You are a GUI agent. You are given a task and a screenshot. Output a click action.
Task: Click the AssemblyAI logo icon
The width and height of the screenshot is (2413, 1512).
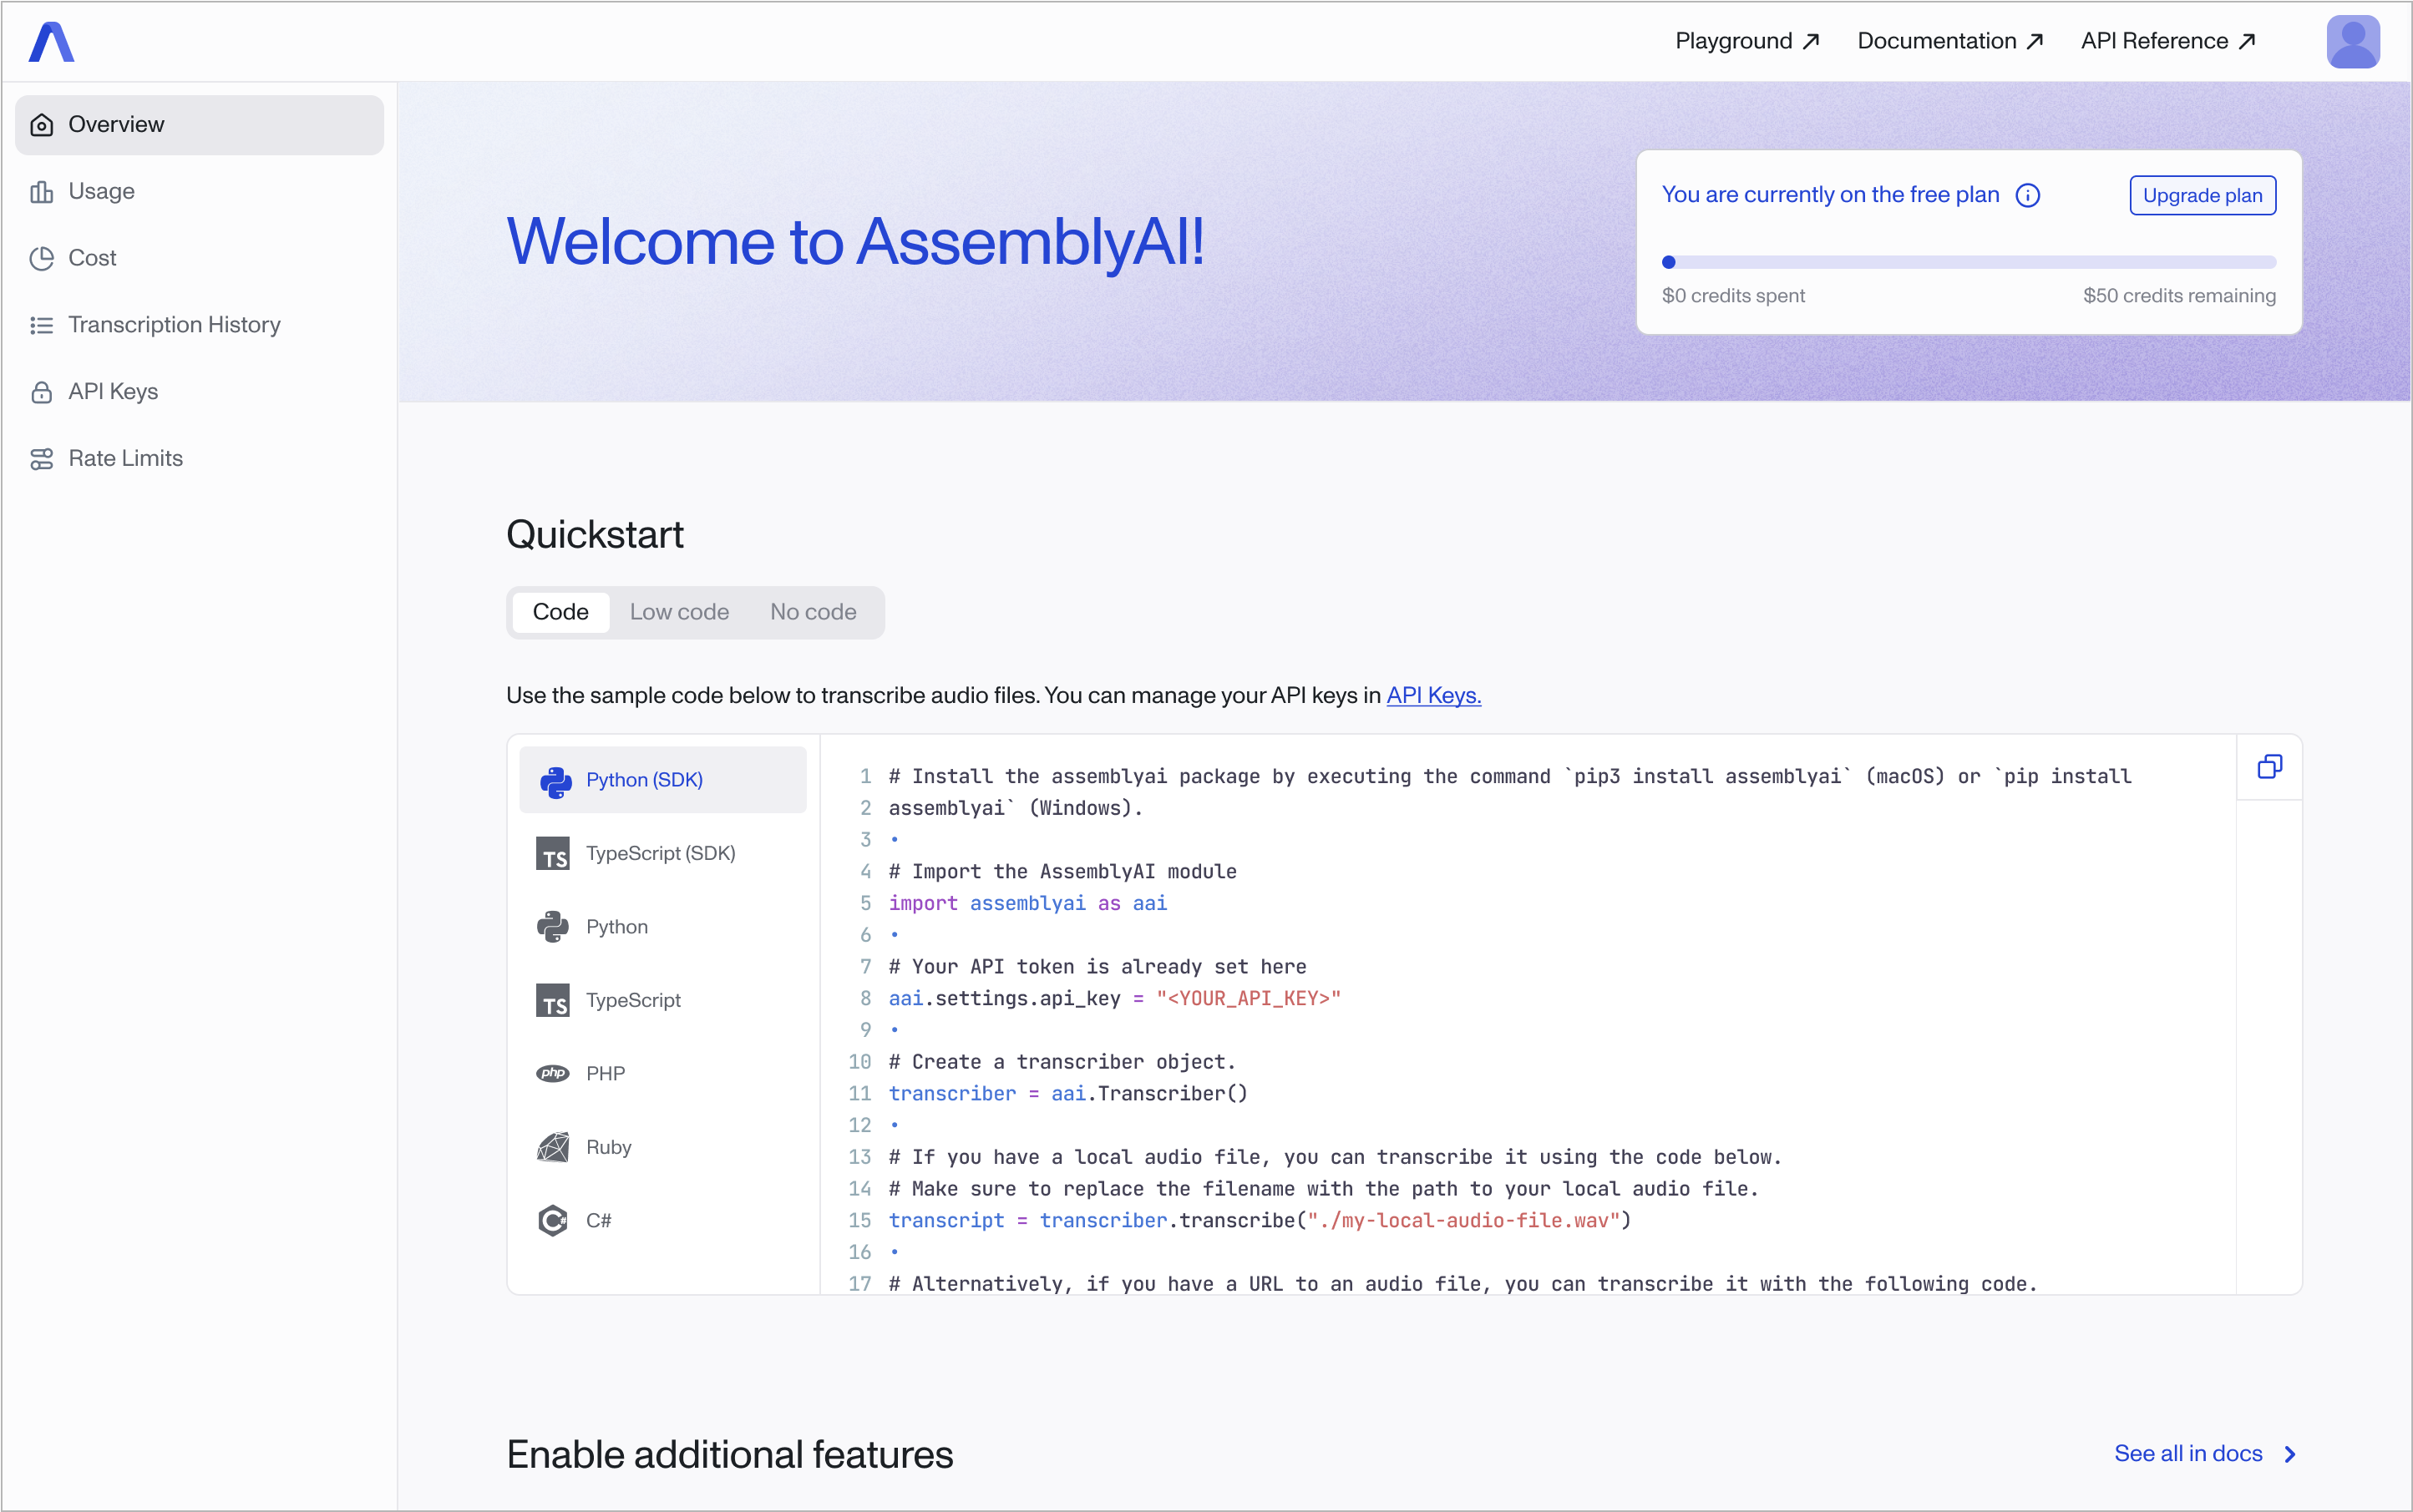pos(52,42)
